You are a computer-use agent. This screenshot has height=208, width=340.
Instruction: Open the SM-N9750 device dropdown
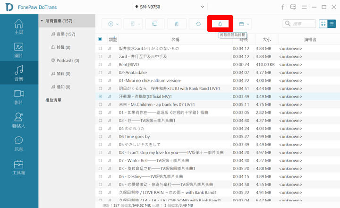(x=170, y=7)
